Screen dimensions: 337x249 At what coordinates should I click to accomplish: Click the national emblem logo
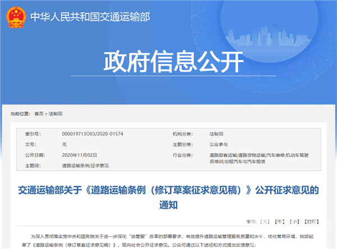(14, 16)
